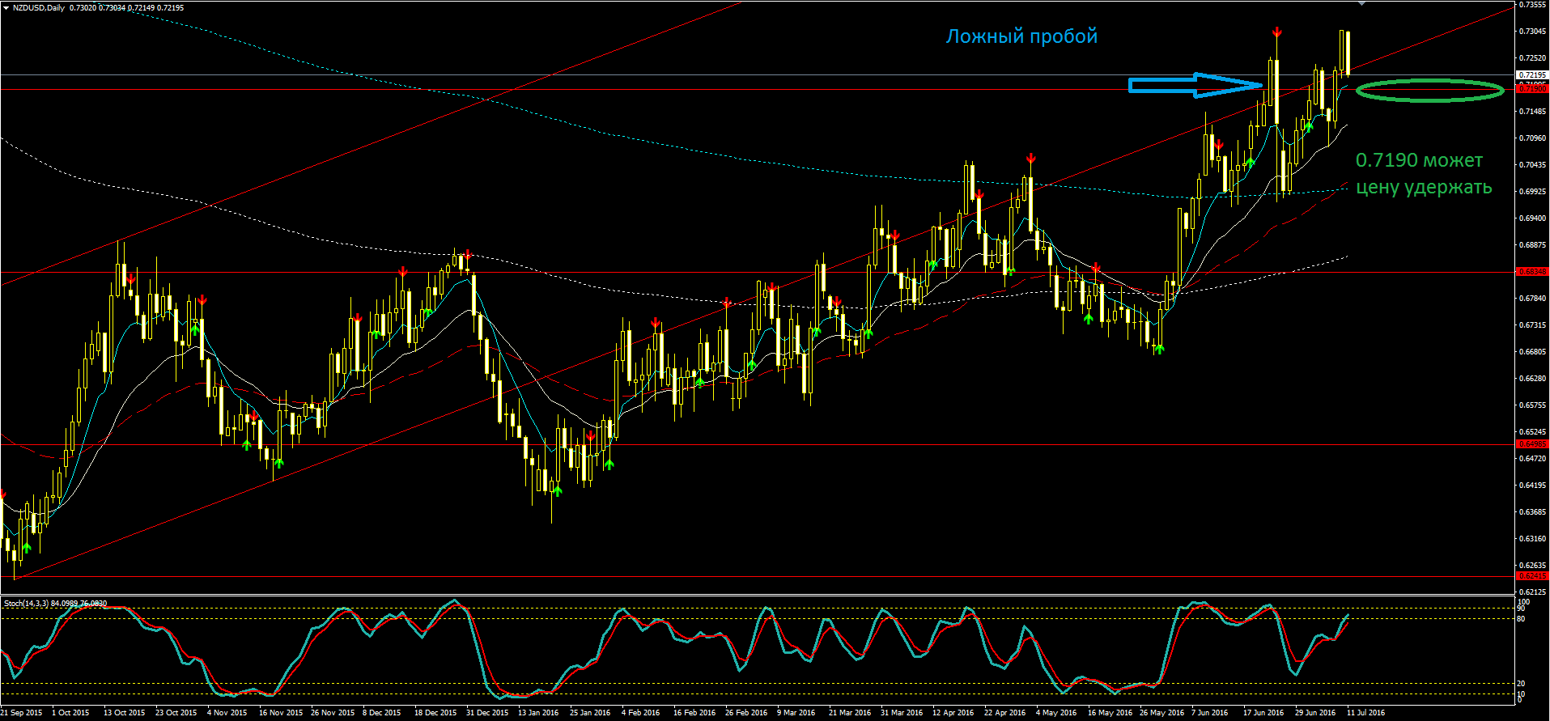The image size is (1550, 721).
Task: Click price scale value 0.70435
Action: [1533, 165]
